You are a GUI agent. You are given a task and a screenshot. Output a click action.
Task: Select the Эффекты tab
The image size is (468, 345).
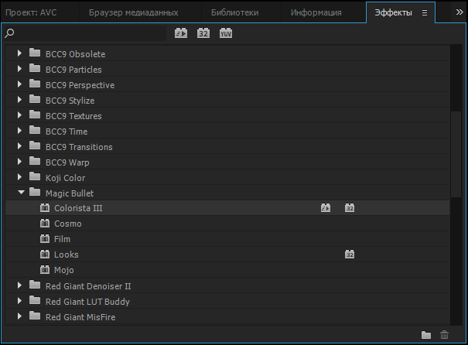tap(393, 12)
